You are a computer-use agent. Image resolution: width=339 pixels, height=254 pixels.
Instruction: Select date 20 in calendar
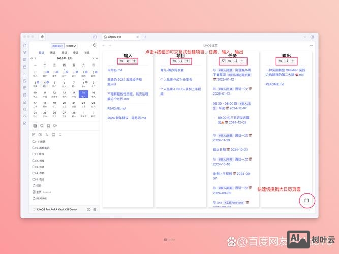click(64, 104)
